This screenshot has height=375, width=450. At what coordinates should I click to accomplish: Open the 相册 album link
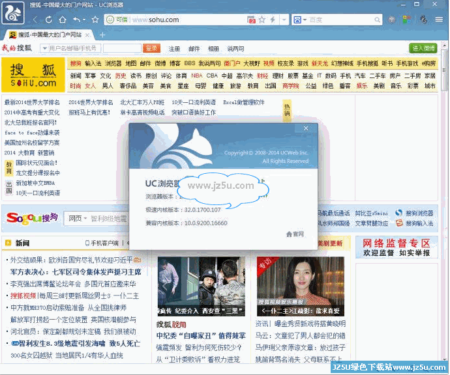pyautogui.click(x=213, y=49)
